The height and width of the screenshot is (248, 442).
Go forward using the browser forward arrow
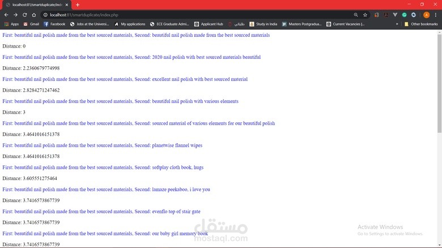point(15,15)
